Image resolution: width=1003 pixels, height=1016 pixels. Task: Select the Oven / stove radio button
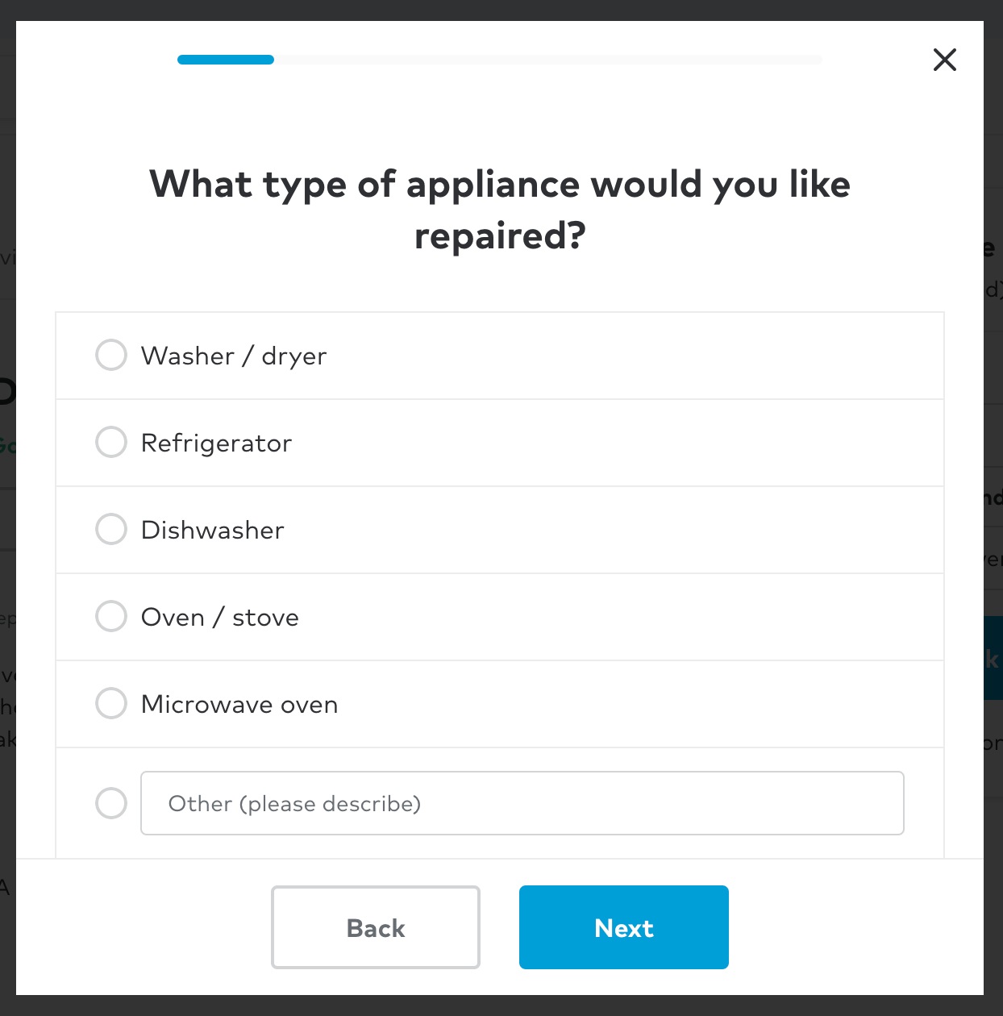tap(111, 616)
